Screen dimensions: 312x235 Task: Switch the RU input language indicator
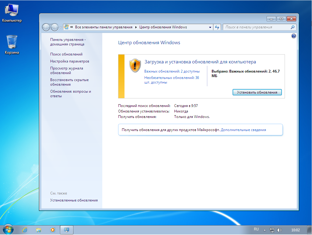point(256,229)
